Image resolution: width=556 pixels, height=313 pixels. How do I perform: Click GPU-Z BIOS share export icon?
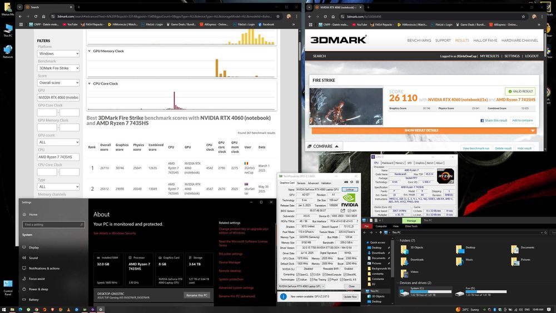[343, 211]
